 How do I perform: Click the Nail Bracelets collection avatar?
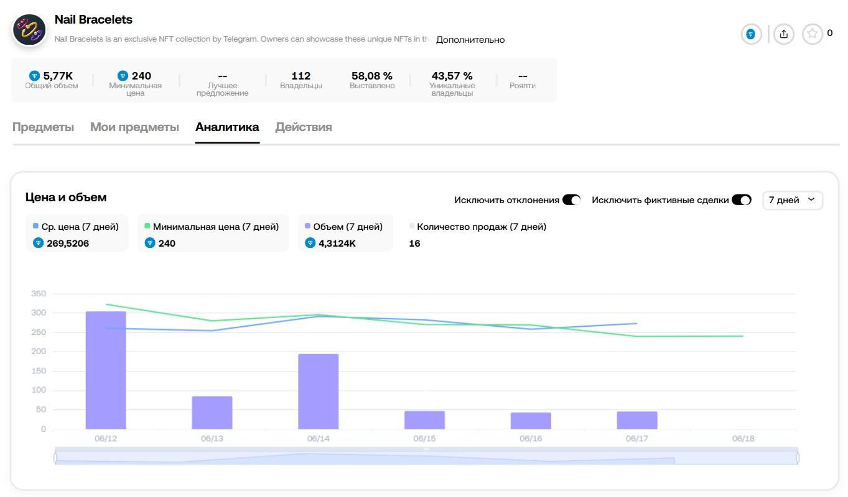point(29,30)
